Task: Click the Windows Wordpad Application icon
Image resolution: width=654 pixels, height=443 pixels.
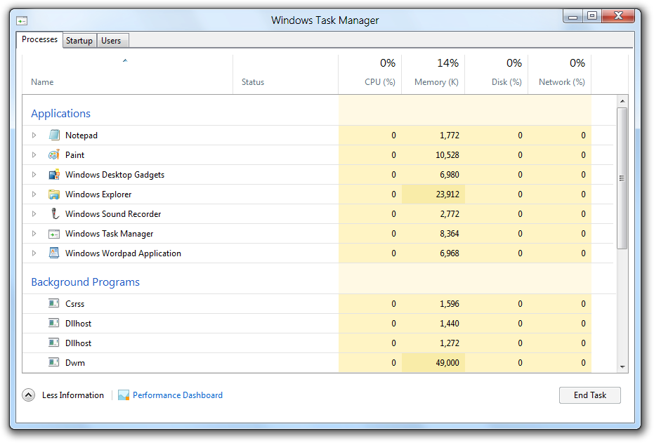Action: 54,253
